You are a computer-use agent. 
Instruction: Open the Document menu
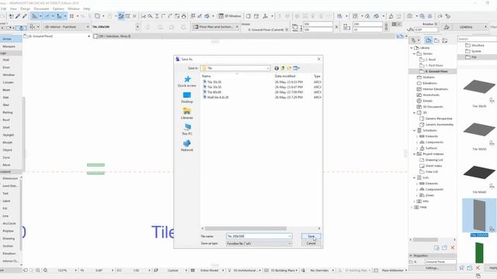pyautogui.click(x=41, y=9)
